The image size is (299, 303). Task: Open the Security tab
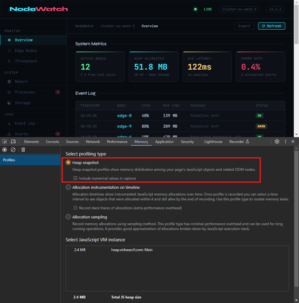pos(187,142)
